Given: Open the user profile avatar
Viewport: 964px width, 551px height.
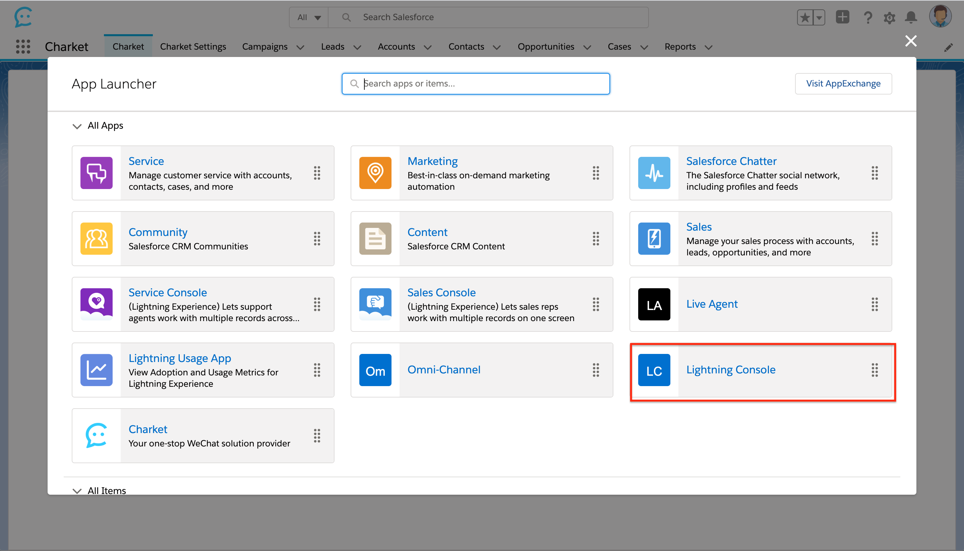Looking at the screenshot, I should pyautogui.click(x=940, y=17).
